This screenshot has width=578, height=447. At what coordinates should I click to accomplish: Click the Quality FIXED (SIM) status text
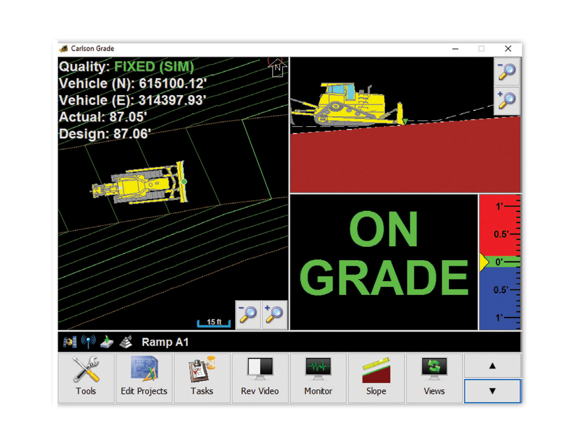pos(126,67)
